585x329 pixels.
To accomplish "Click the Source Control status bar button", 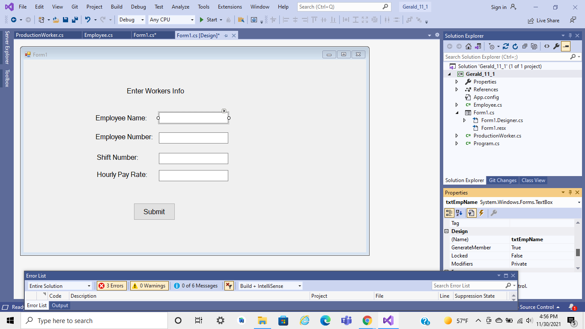I will coord(540,307).
